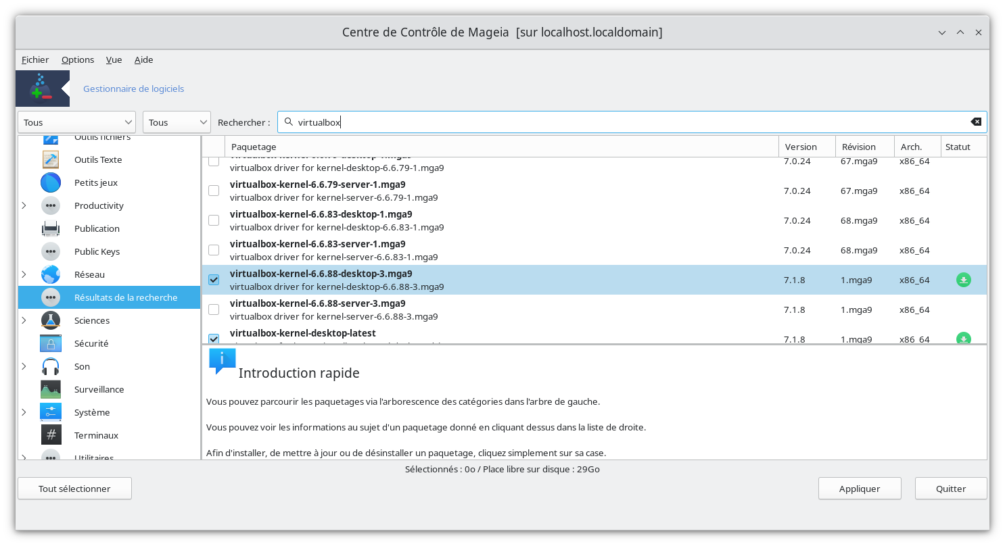The image size is (1005, 546).
Task: Click the magnifier icon in the search field
Action: coord(289,122)
